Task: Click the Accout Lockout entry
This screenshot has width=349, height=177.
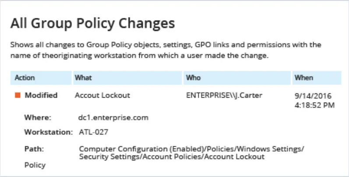Action: pyautogui.click(x=102, y=95)
